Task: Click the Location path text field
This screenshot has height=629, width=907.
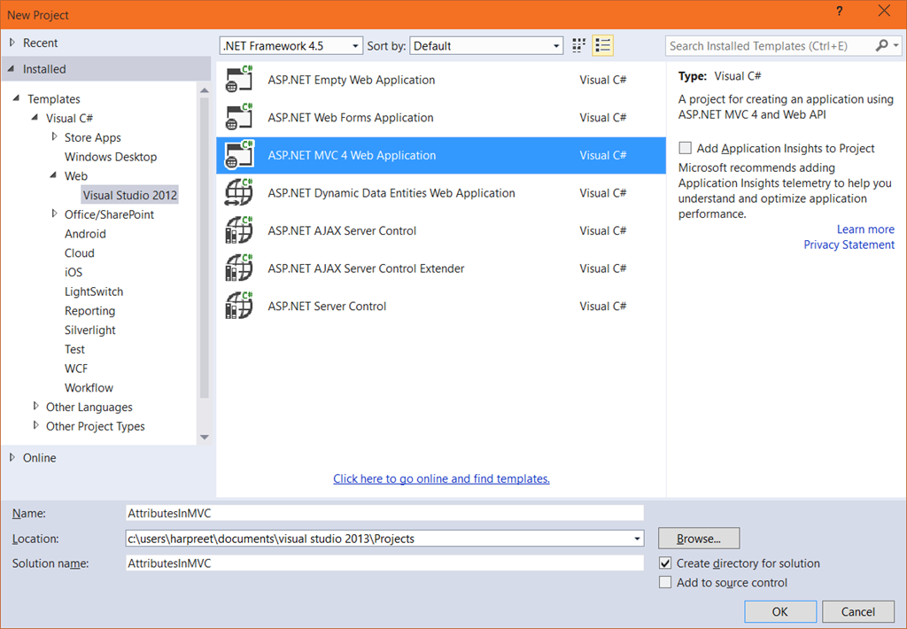Action: 378,539
